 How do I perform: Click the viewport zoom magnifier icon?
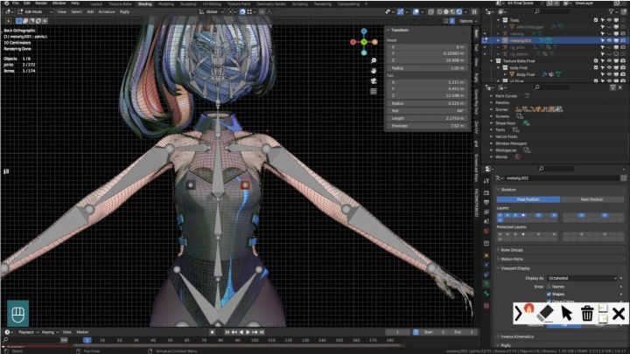coord(374,60)
